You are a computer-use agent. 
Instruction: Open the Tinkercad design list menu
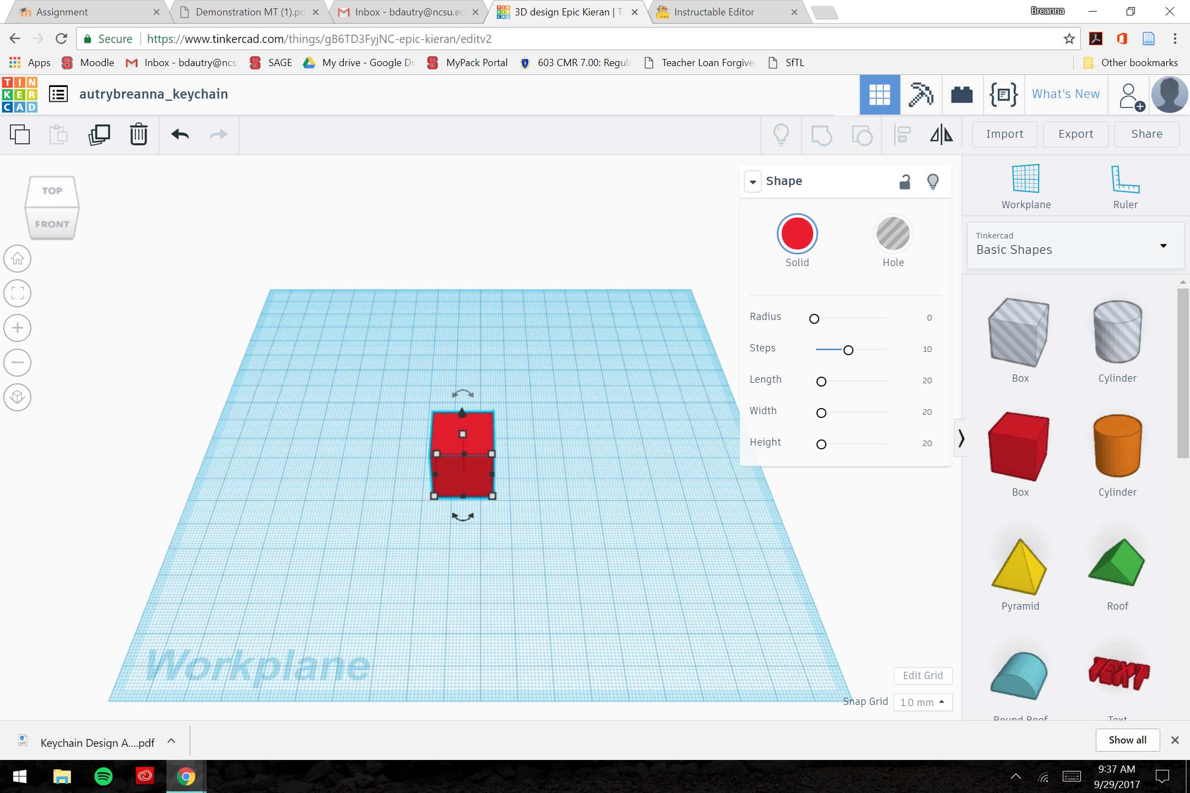point(58,94)
